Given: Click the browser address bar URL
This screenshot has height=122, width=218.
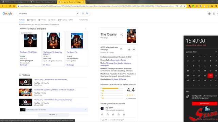Looking at the screenshot, I should [x=97, y=6].
